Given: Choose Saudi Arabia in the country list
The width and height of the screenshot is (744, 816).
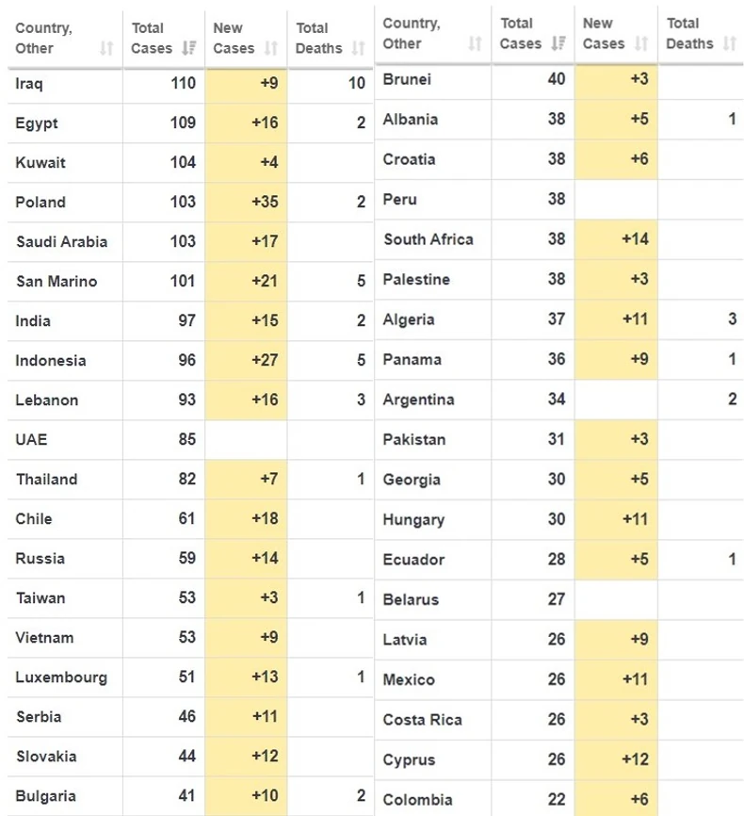Looking at the screenshot, I should [x=61, y=241].
